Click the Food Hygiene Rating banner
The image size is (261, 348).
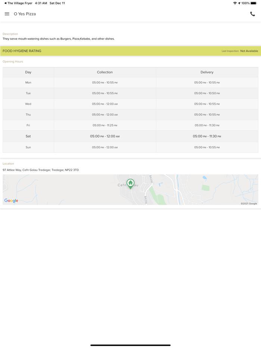tap(130, 51)
